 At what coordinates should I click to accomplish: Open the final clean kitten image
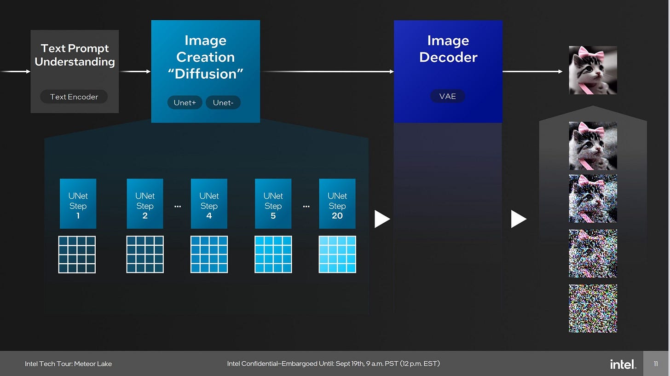593,70
